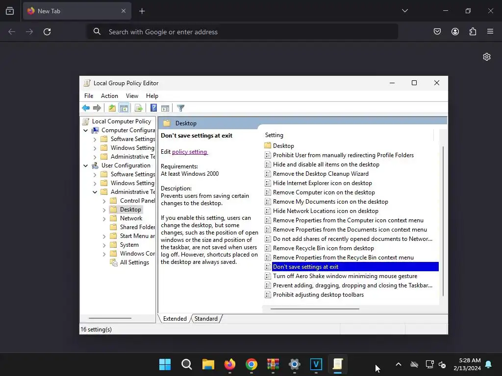Select Hide Internet Explorer icon on desktop
The width and height of the screenshot is (502, 376).
323,183
